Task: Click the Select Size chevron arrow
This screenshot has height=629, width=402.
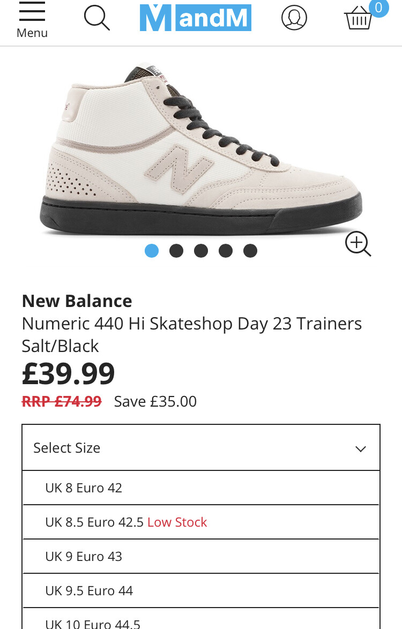Action: 361,449
